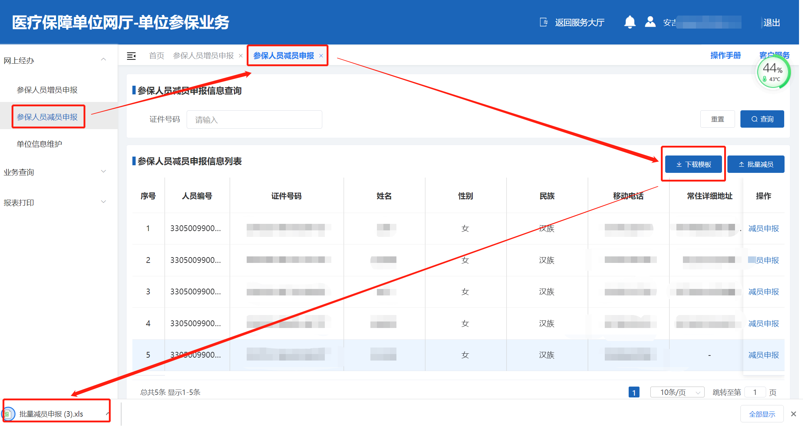Click 人员编号 cell in row 3
Screen dimensions: 803x426
click(196, 292)
